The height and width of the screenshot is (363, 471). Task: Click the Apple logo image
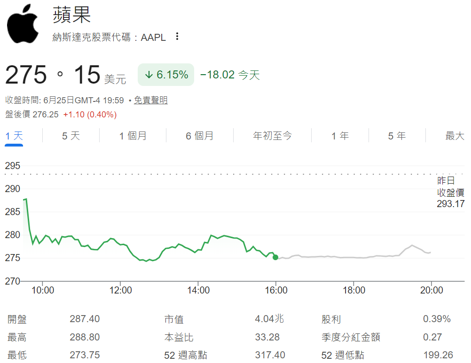click(x=23, y=23)
